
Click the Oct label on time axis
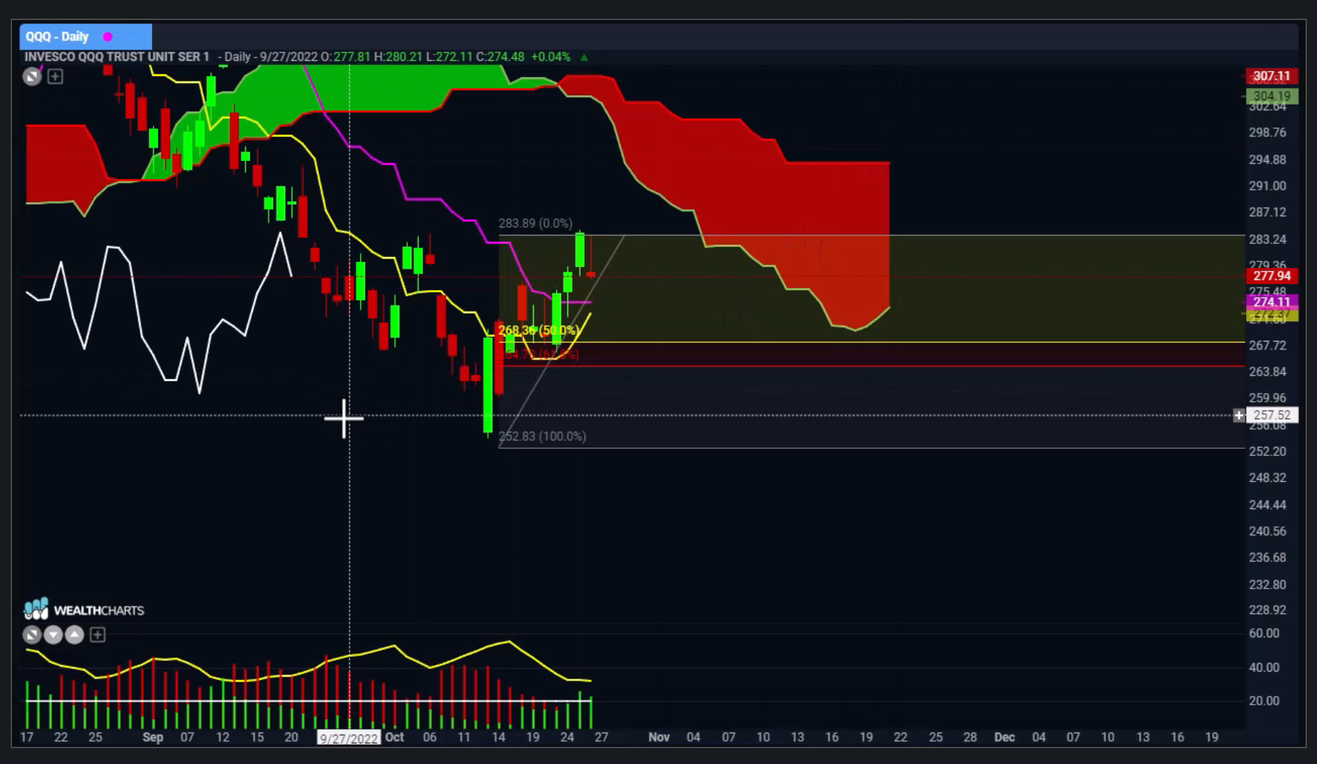point(395,738)
